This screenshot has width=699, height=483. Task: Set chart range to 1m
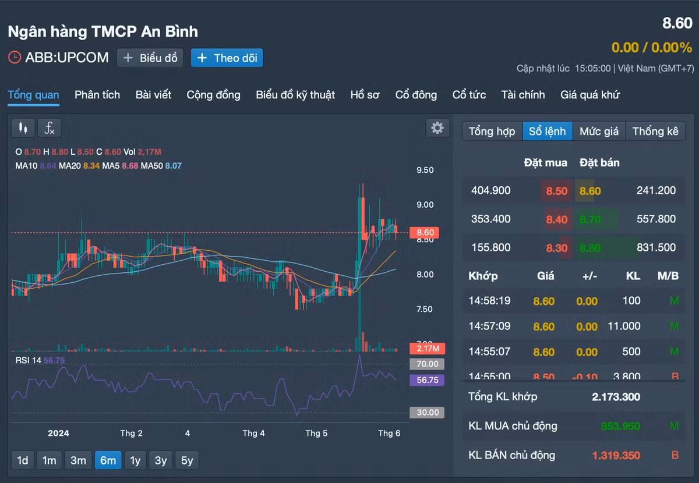click(49, 461)
